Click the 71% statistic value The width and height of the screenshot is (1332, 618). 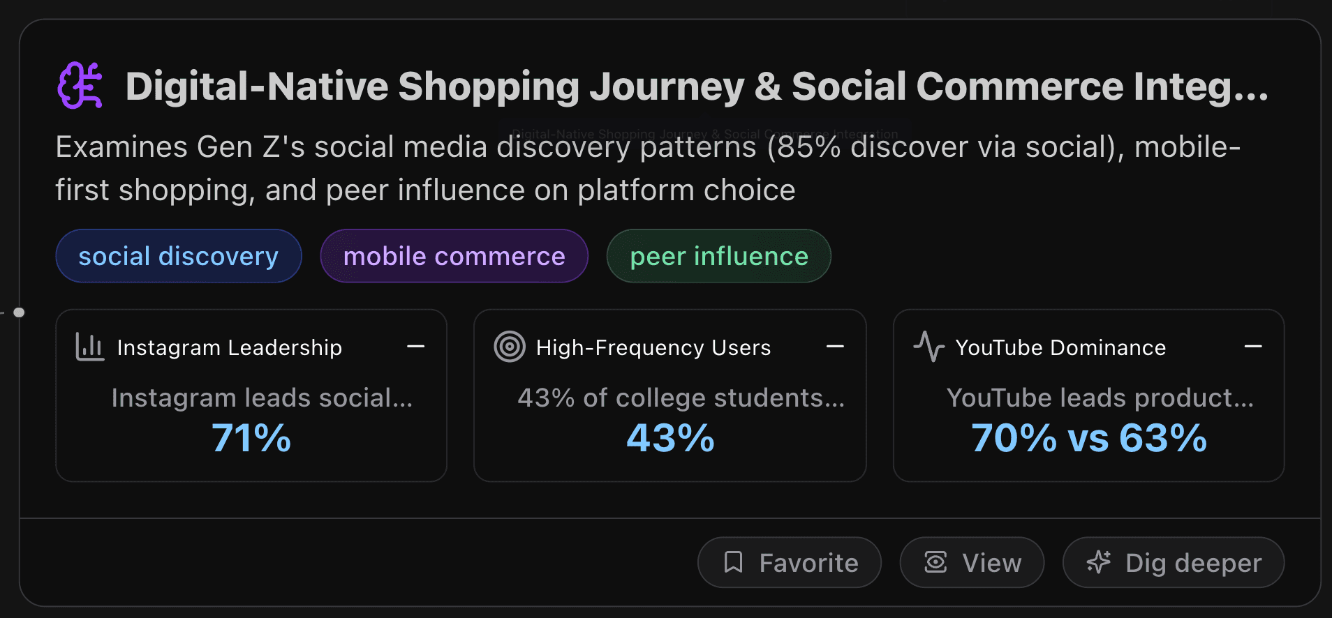[x=251, y=438]
